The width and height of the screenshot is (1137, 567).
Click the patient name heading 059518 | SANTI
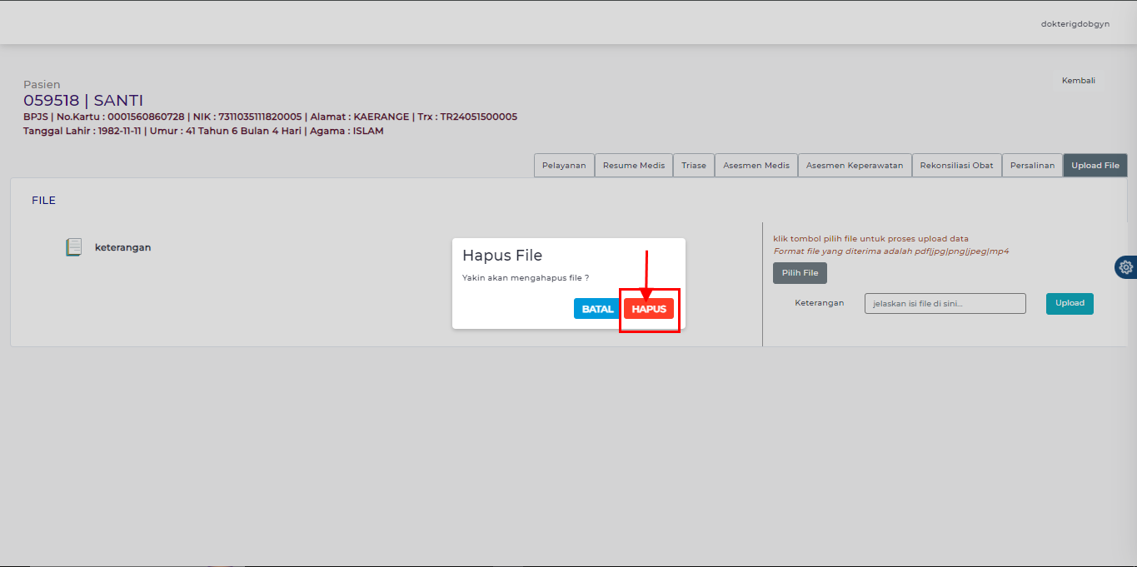pos(83,101)
